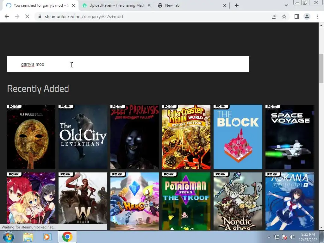View site lock information icon
Image resolution: width=324 pixels, height=243 pixels.
(x=40, y=16)
